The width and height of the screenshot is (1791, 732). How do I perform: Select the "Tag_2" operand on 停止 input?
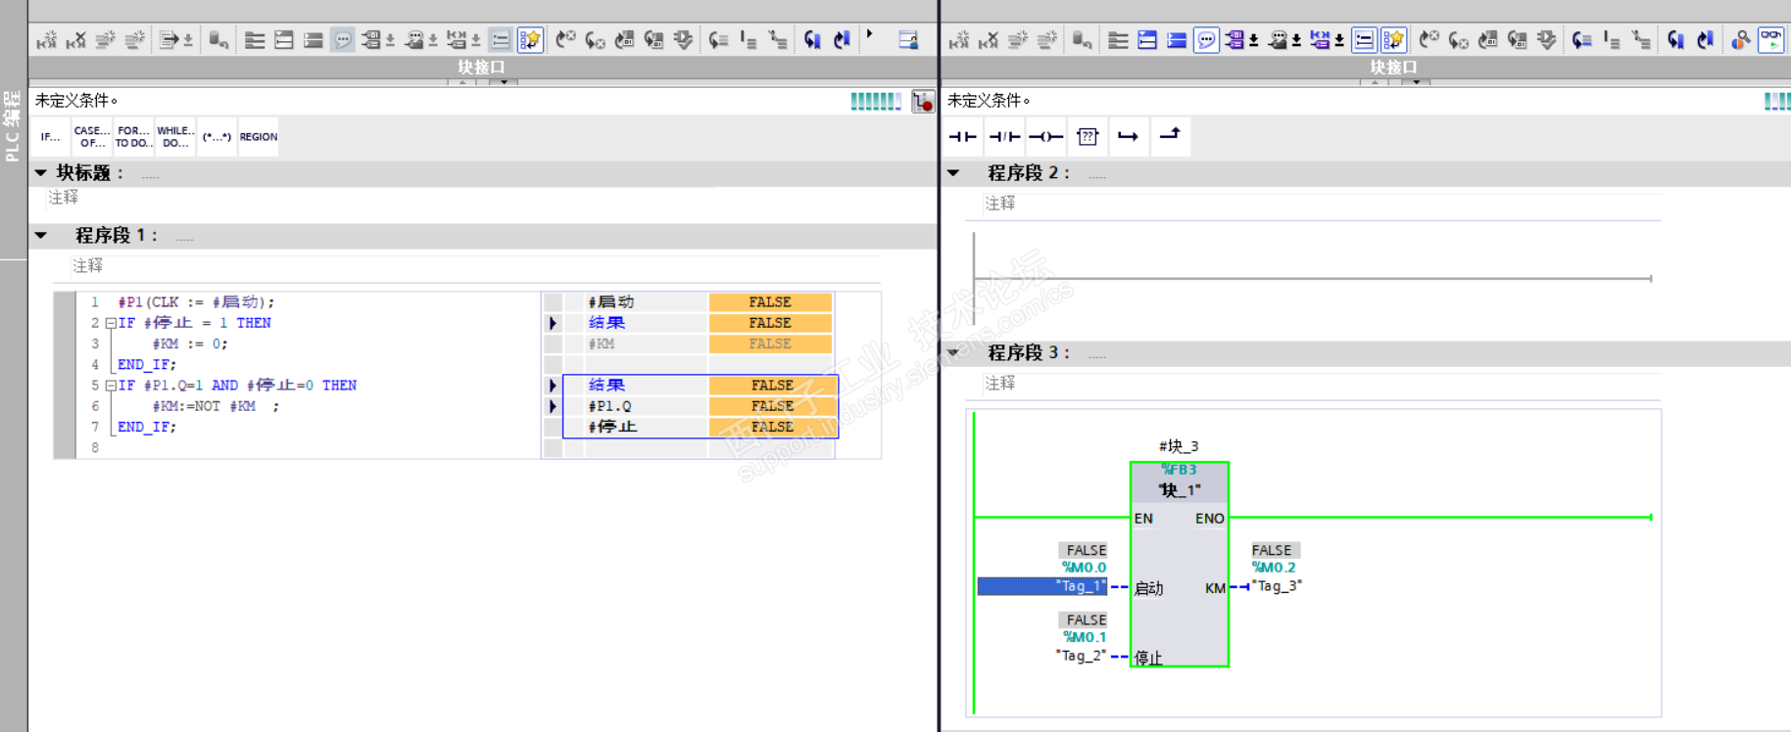tap(1081, 656)
